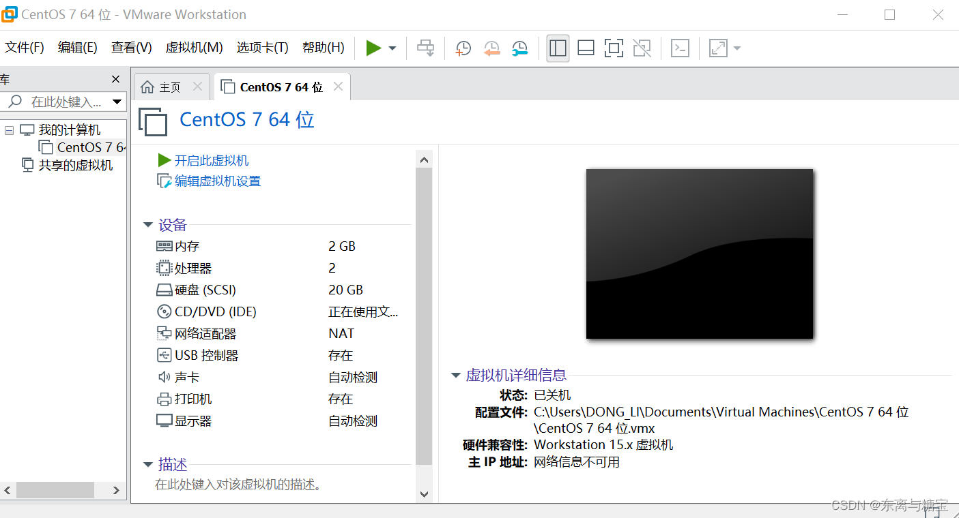The image size is (959, 518).
Task: Click the 正在使用文... CD/DVD value
Action: 363,311
